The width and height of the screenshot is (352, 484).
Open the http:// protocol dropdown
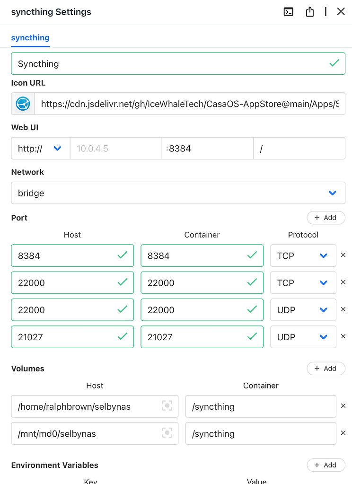40,149
